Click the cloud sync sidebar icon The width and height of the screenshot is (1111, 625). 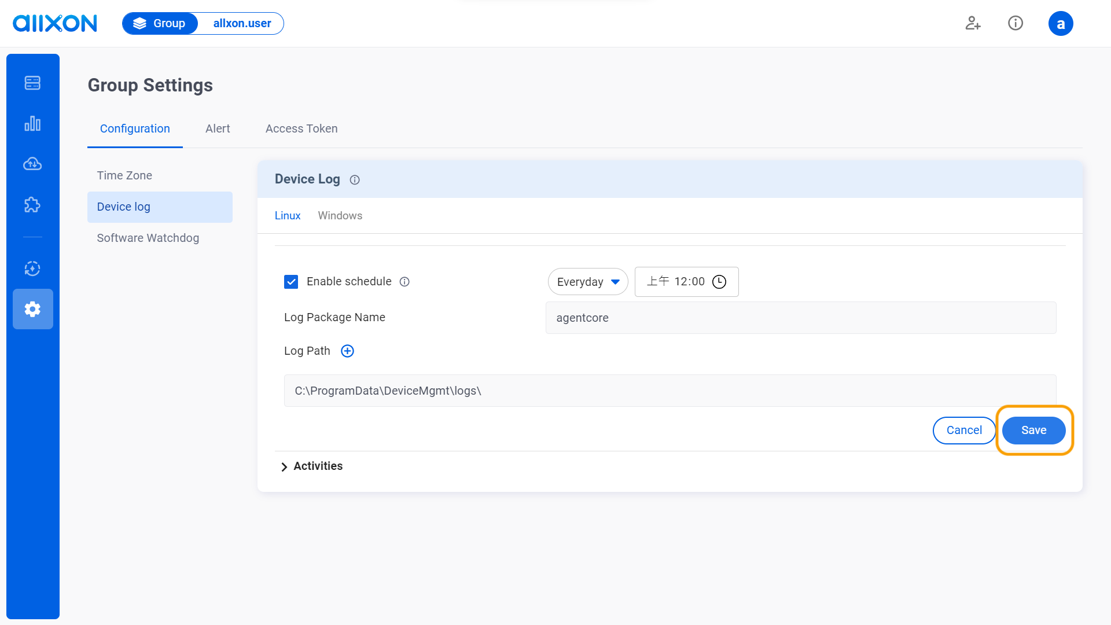32,164
